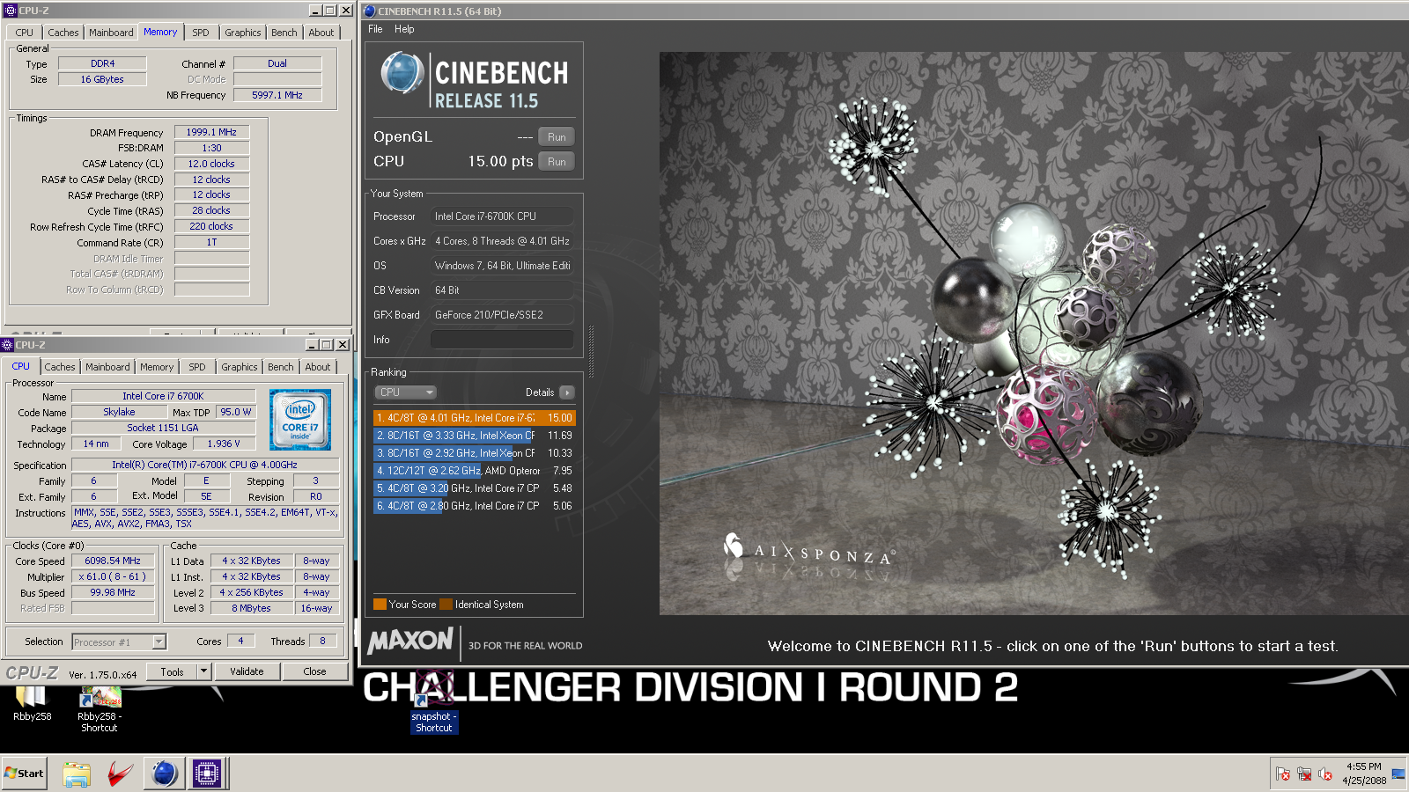Screen dimensions: 1409x792
Task: Open the Help menu in Cinebench
Action: 404,29
